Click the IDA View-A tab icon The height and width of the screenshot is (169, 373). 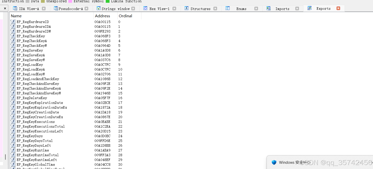pos(15,8)
